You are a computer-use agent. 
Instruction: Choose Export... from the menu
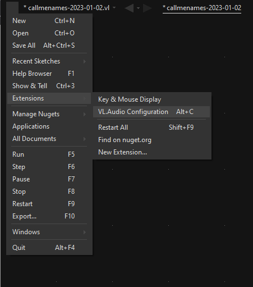[x=49, y=216]
